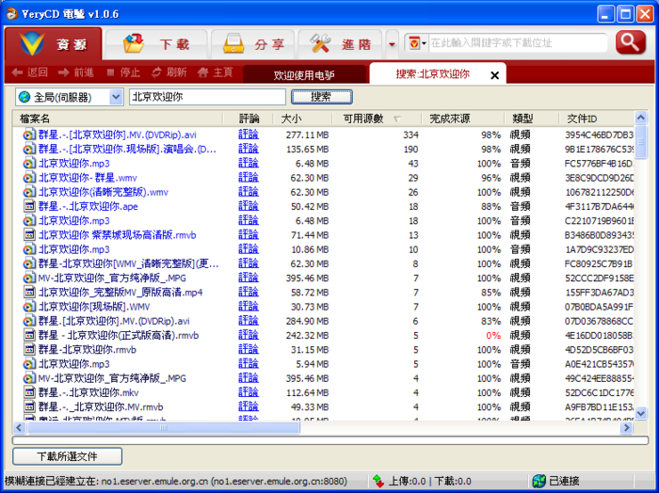Sort by 類型 column header
Image resolution: width=659 pixels, height=493 pixels.
(531, 119)
